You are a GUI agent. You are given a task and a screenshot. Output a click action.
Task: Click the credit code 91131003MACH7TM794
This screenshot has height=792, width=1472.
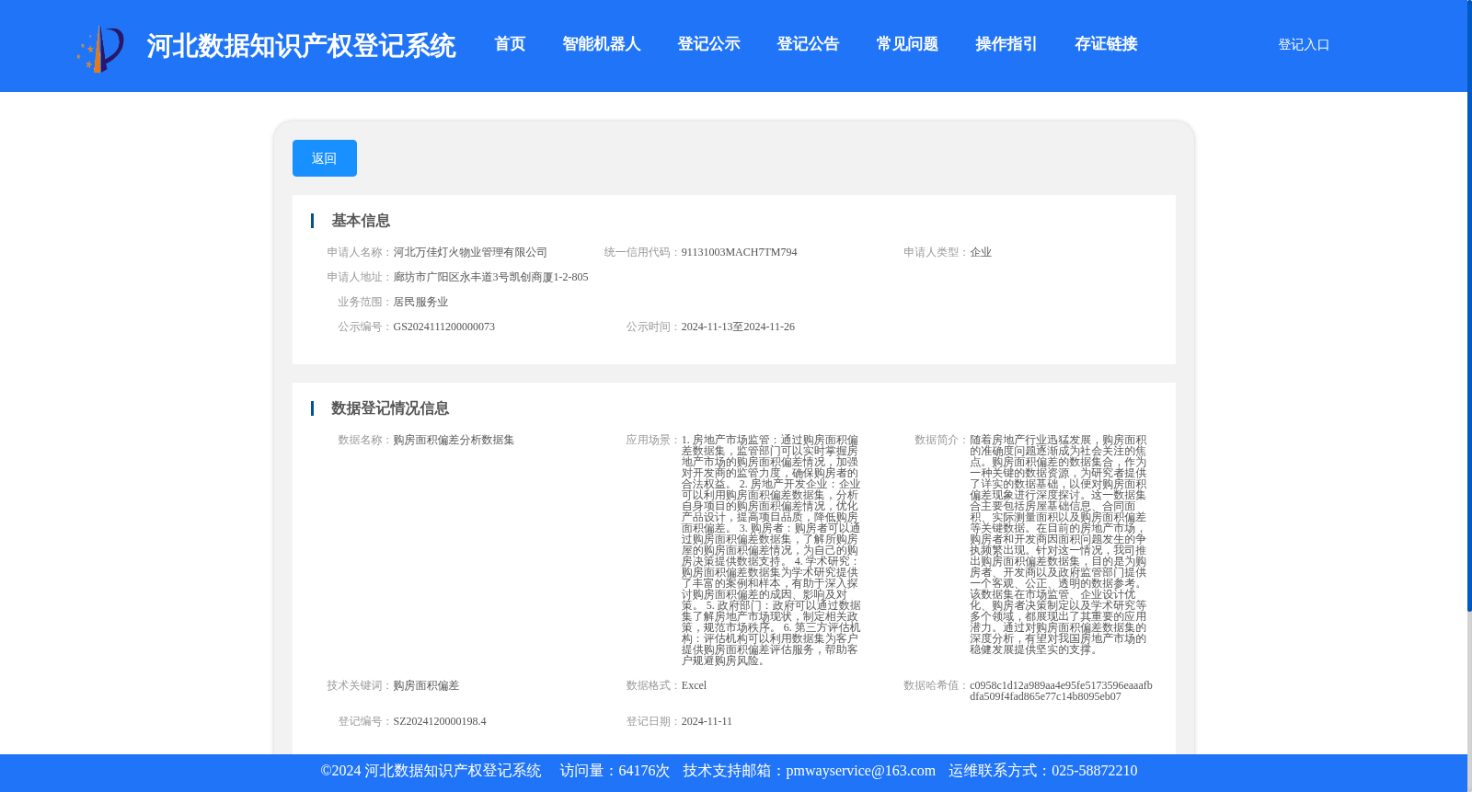739,252
